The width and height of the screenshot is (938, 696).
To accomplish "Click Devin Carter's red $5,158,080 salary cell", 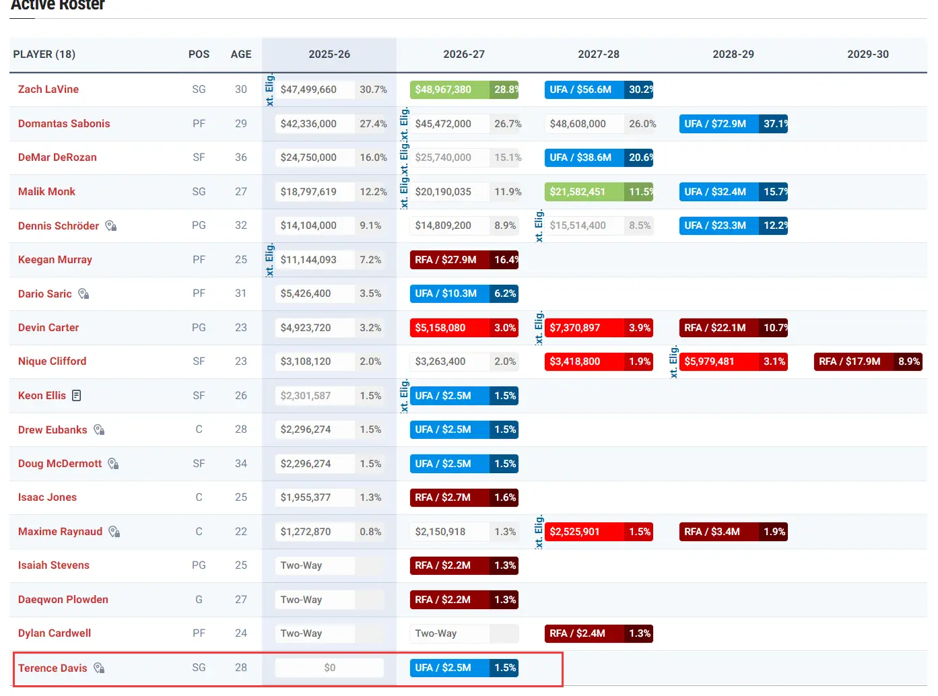I will click(x=441, y=328).
